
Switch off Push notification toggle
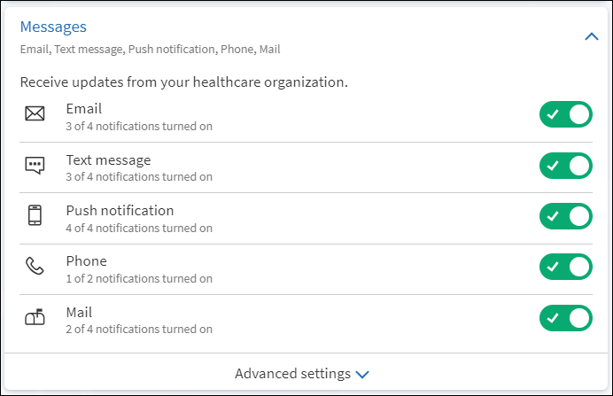(566, 216)
